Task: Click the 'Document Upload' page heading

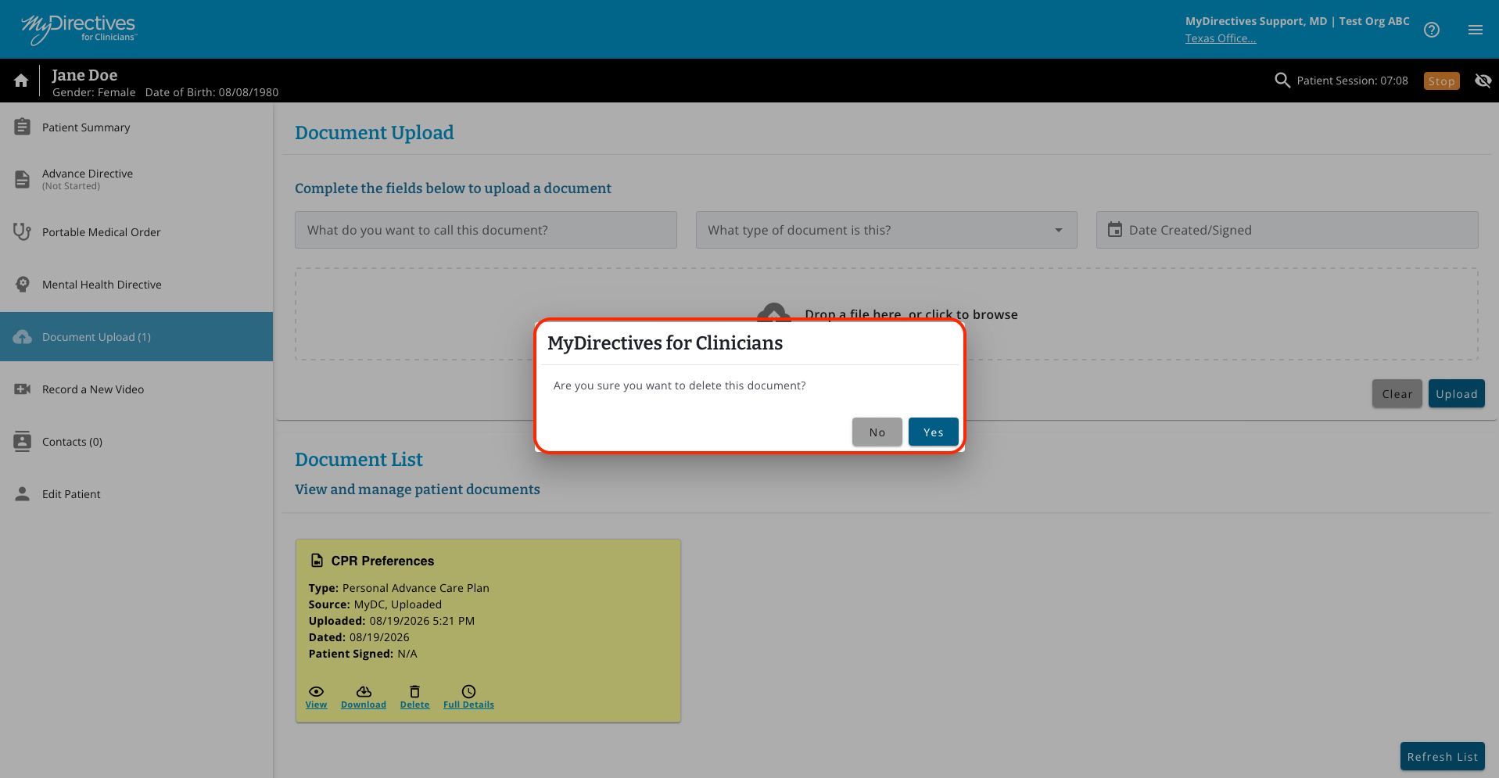Action: pyautogui.click(x=375, y=133)
